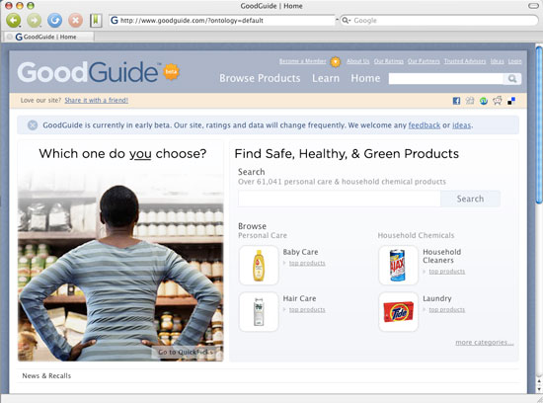
Task: Open the Browse Products menu
Action: pos(260,78)
